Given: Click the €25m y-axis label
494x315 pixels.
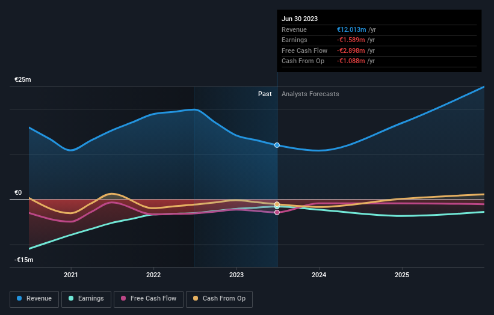Looking at the screenshot, I should pyautogui.click(x=23, y=79).
